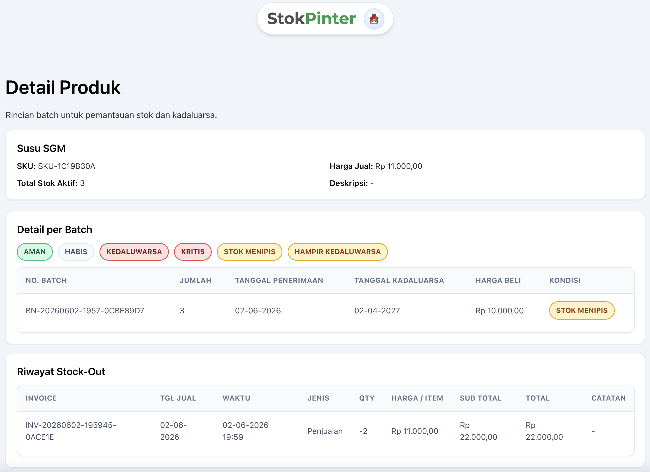Click the WAKTU column header
This screenshot has width=650, height=472.
coord(236,398)
